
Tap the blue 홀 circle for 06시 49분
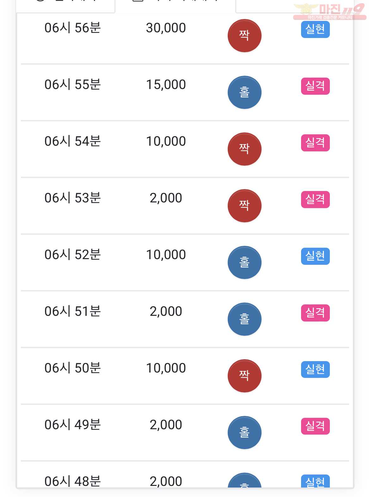point(244,433)
